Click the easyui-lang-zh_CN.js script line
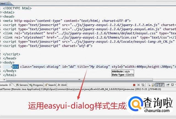 [89, 42]
